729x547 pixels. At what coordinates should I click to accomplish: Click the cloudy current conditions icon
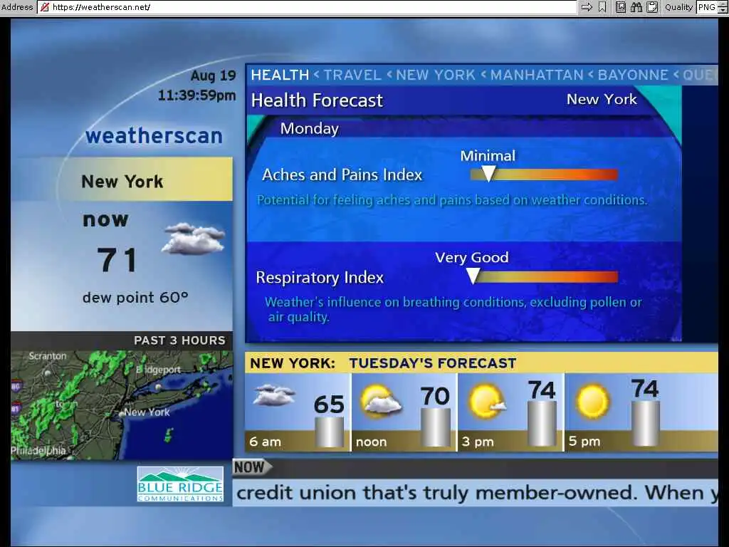(194, 239)
